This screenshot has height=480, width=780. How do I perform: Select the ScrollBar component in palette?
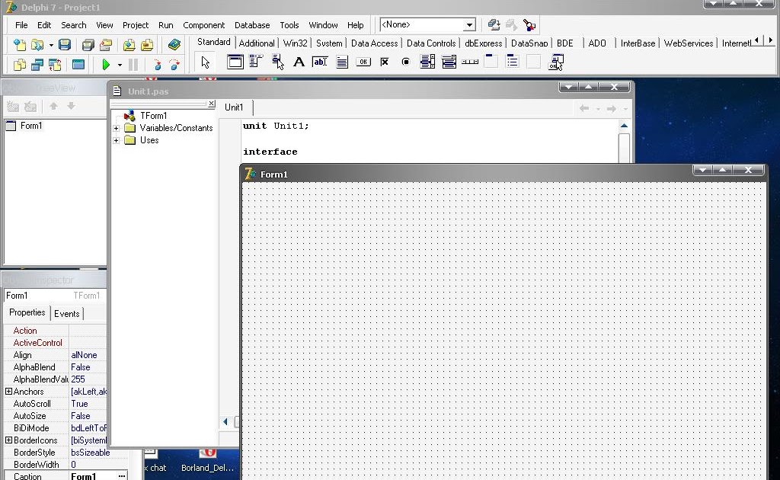(470, 62)
